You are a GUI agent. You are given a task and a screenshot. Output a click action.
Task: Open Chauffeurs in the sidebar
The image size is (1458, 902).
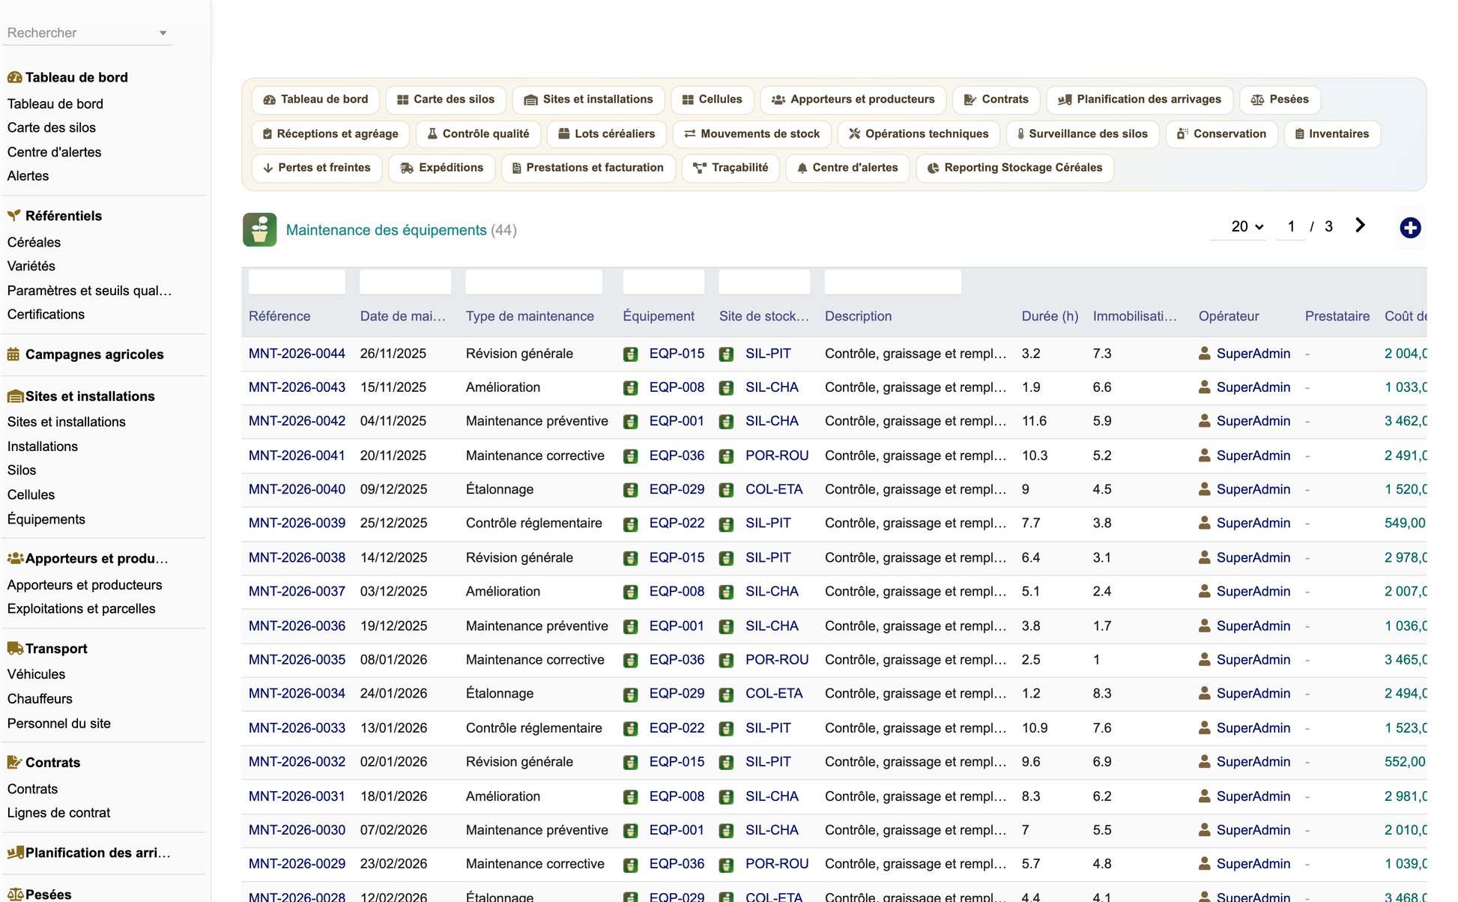(40, 699)
